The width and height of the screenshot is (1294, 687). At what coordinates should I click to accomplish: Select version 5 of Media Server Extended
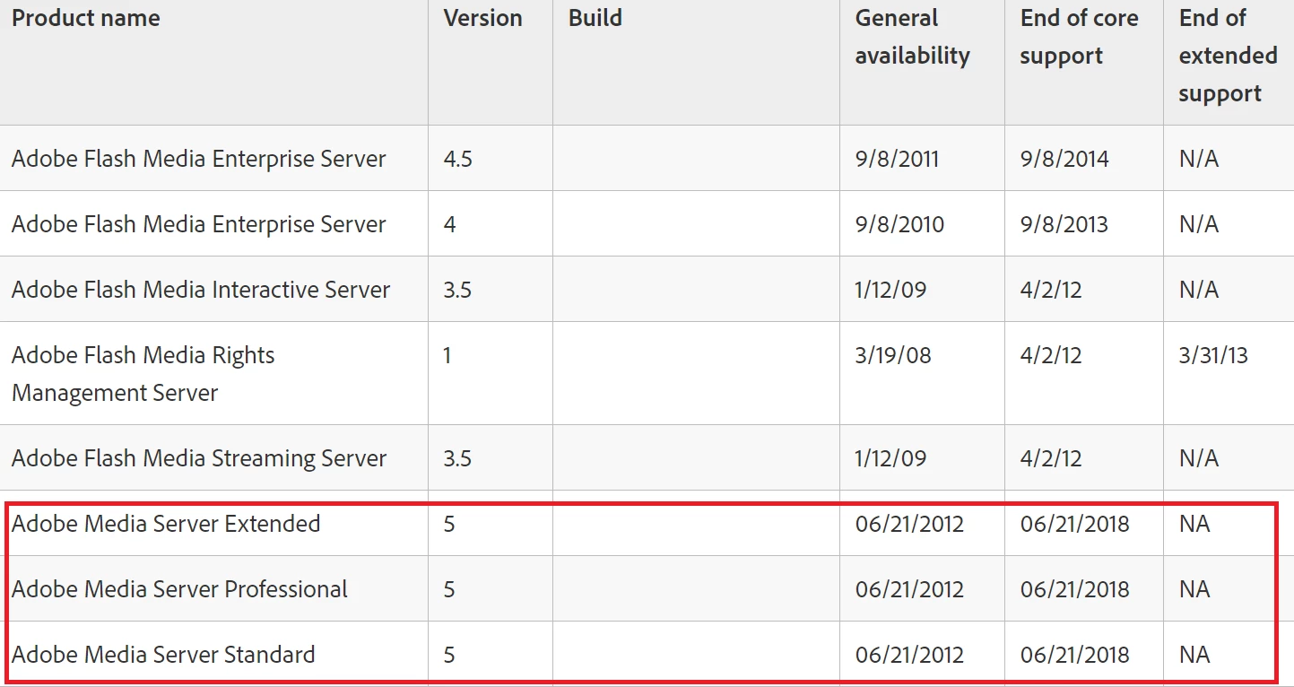click(x=449, y=524)
